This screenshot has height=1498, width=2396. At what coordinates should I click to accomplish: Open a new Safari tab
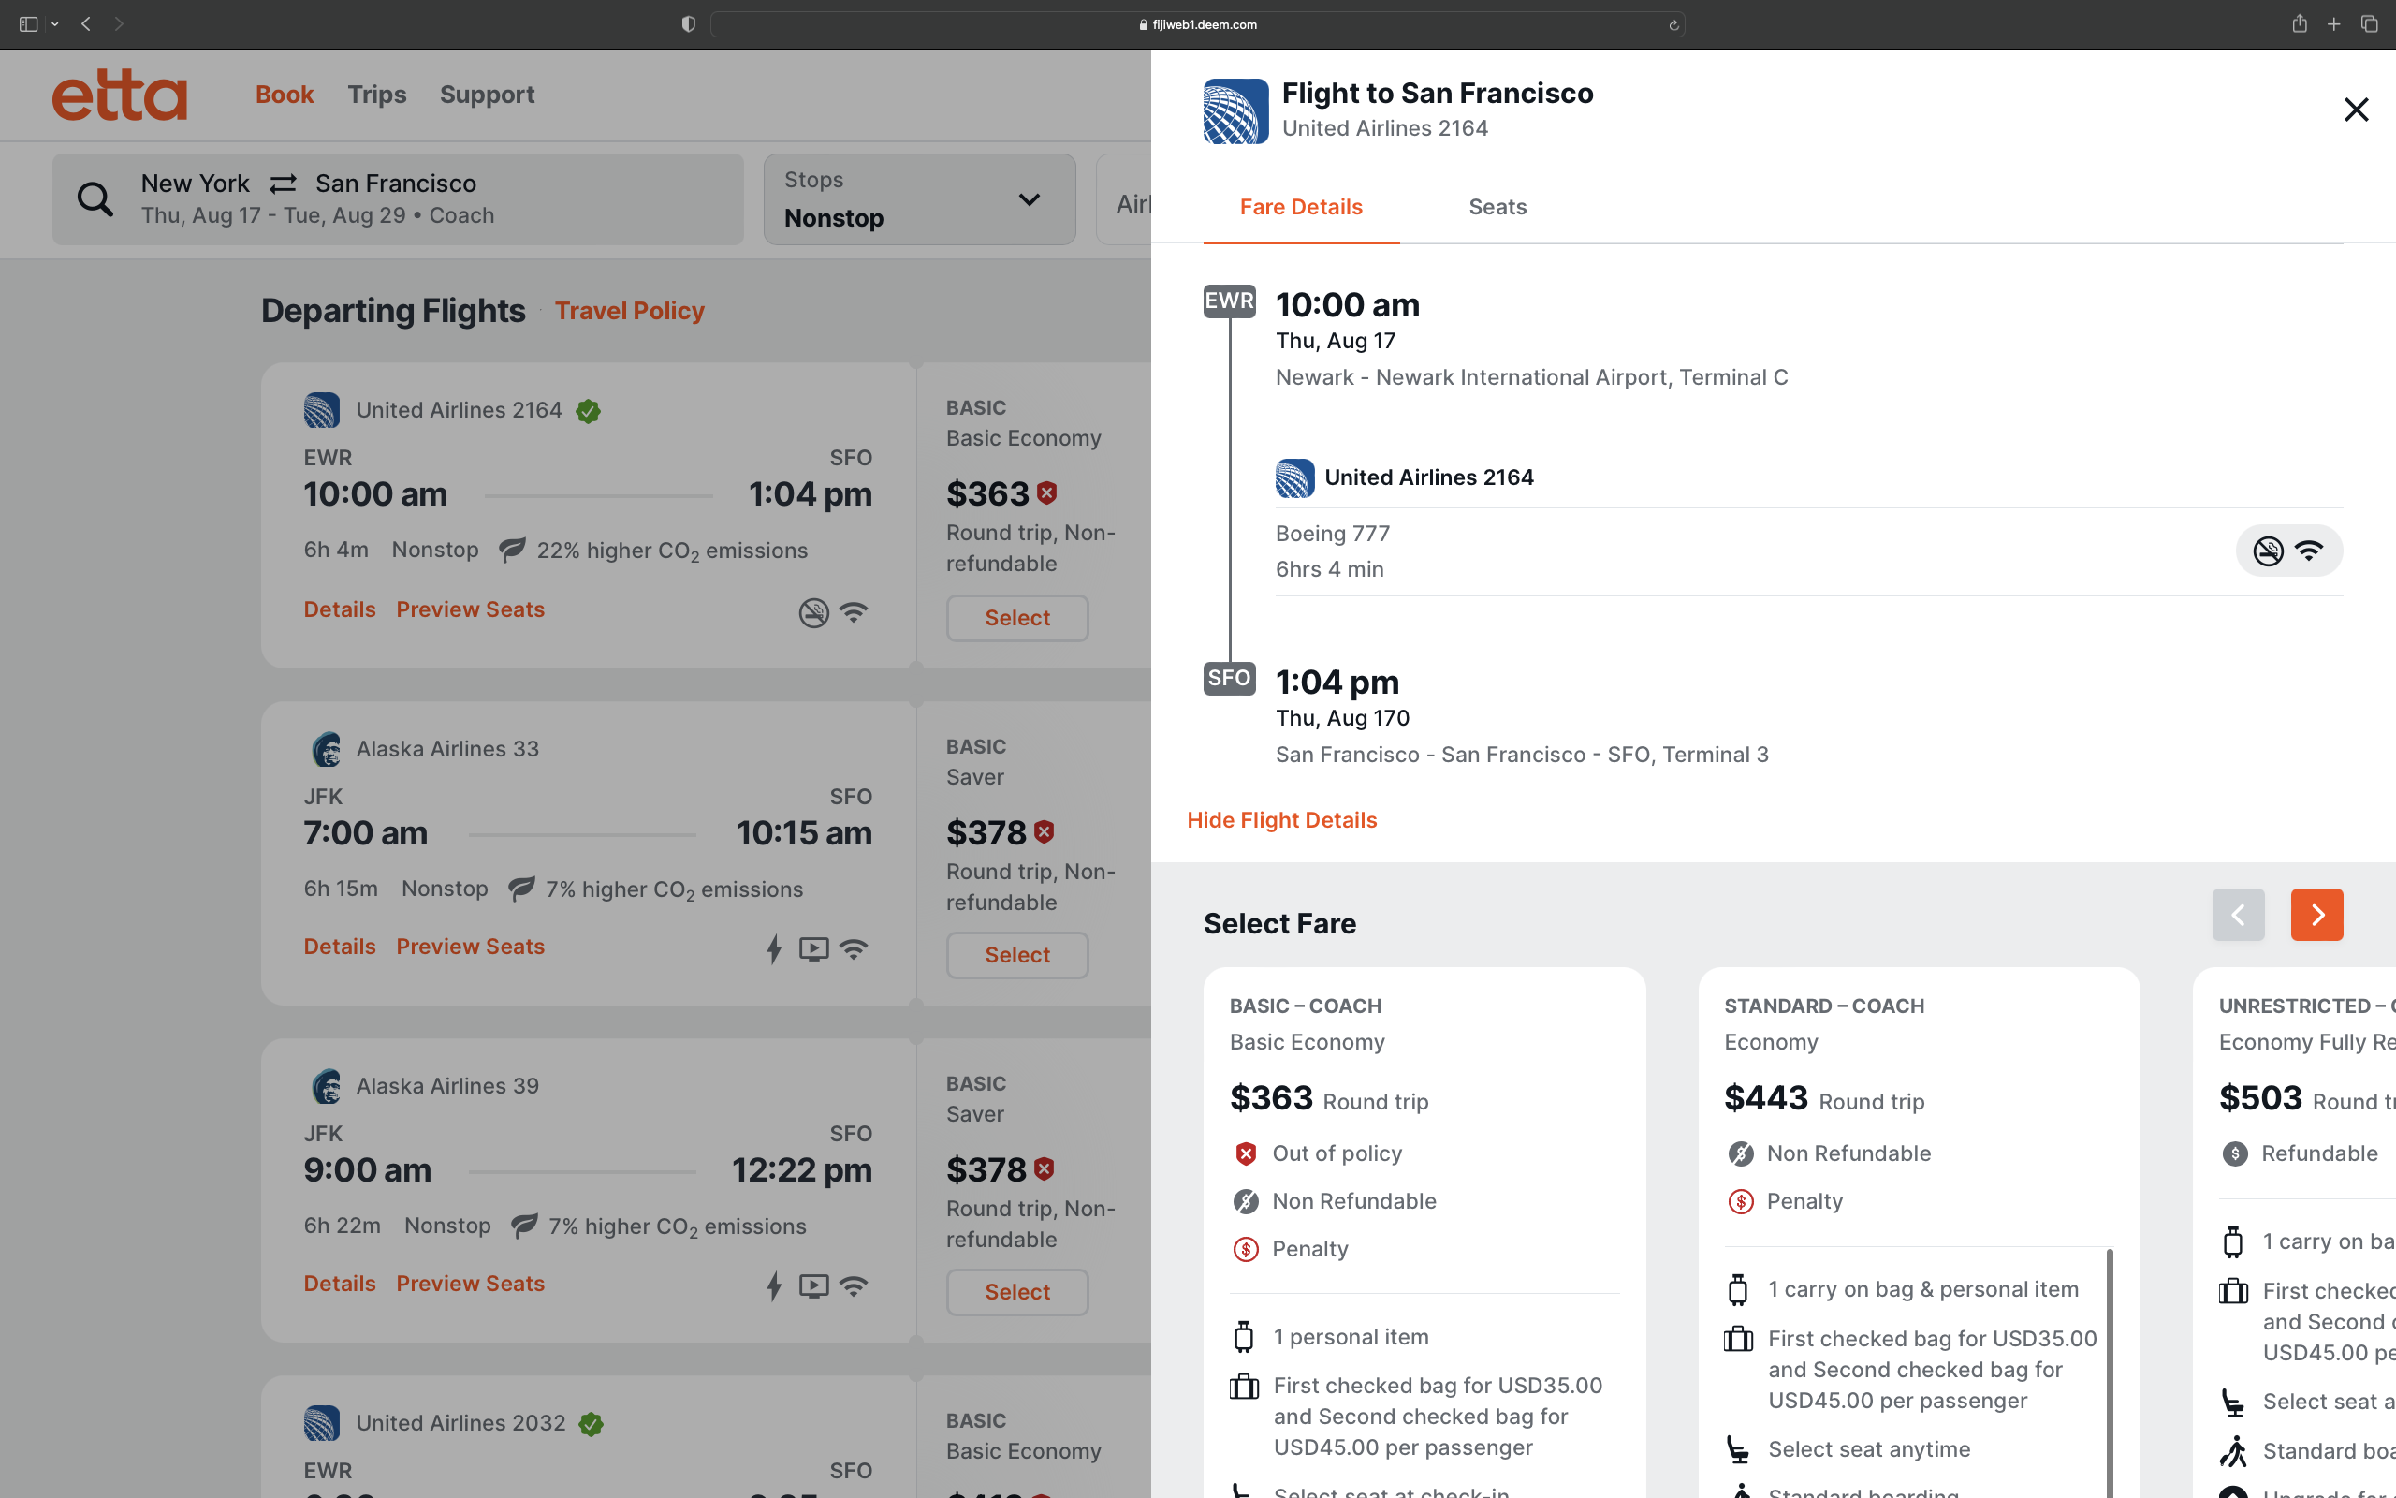click(x=2333, y=23)
